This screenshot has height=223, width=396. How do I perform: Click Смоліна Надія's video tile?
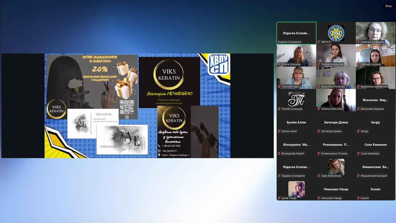tap(296, 78)
